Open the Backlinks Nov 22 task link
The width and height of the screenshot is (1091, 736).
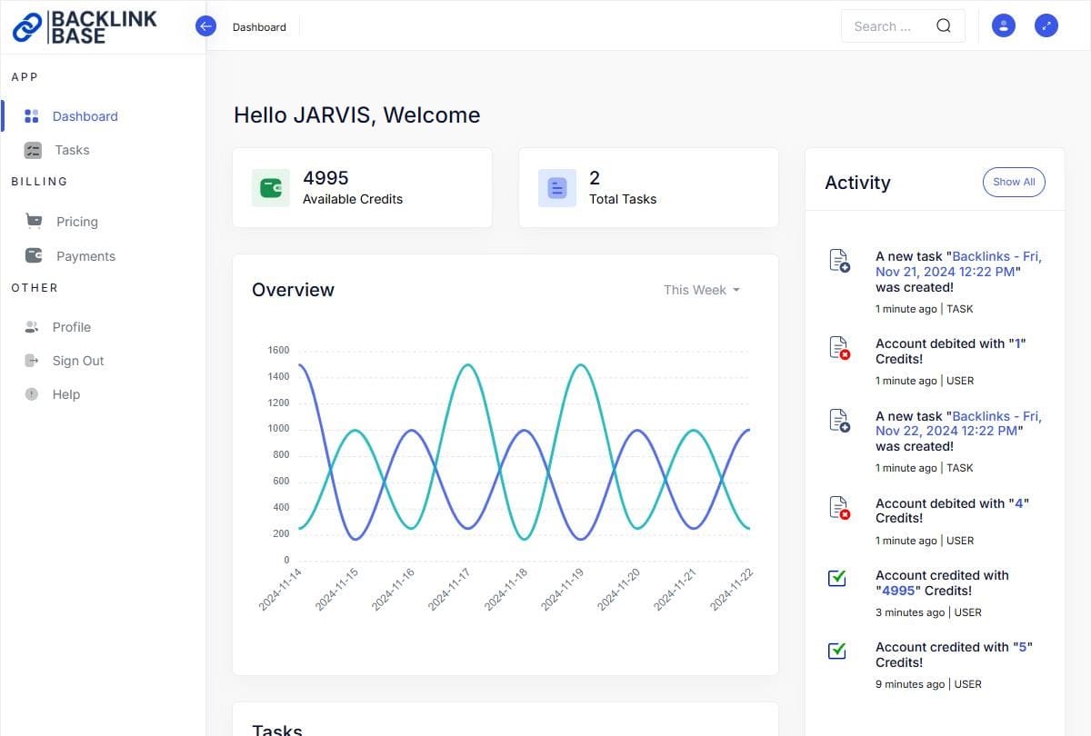(x=957, y=423)
